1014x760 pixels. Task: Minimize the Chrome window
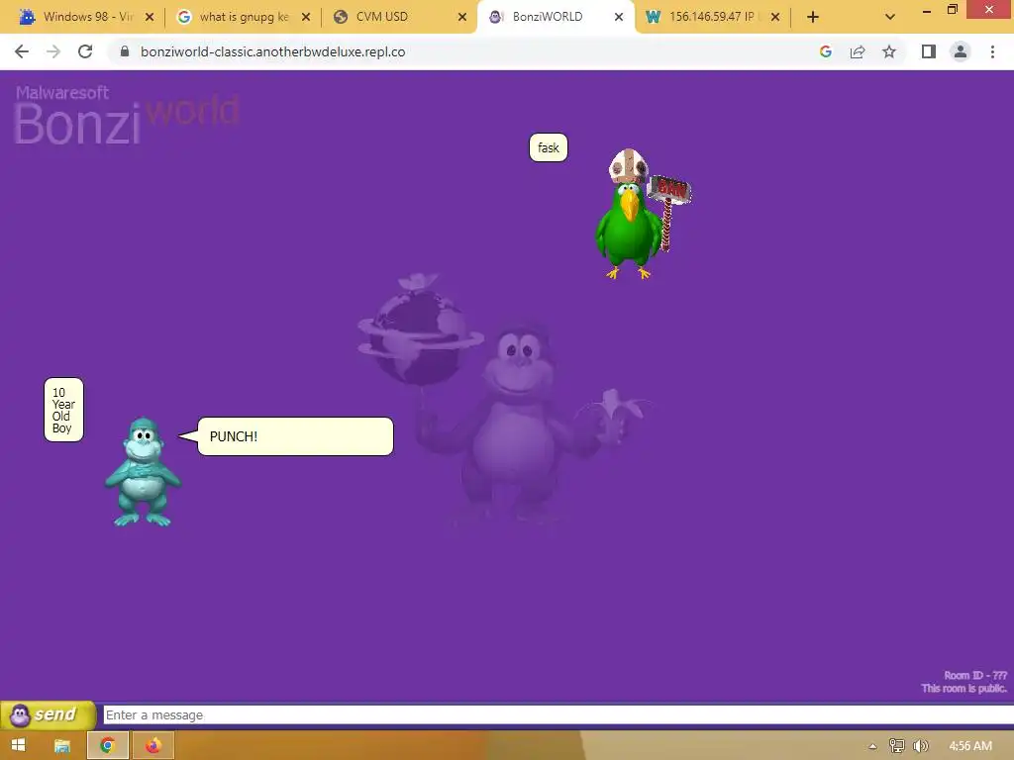pos(927,10)
